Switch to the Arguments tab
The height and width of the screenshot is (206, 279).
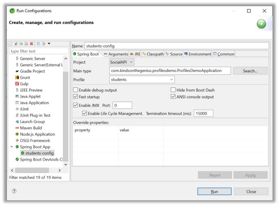(115, 54)
